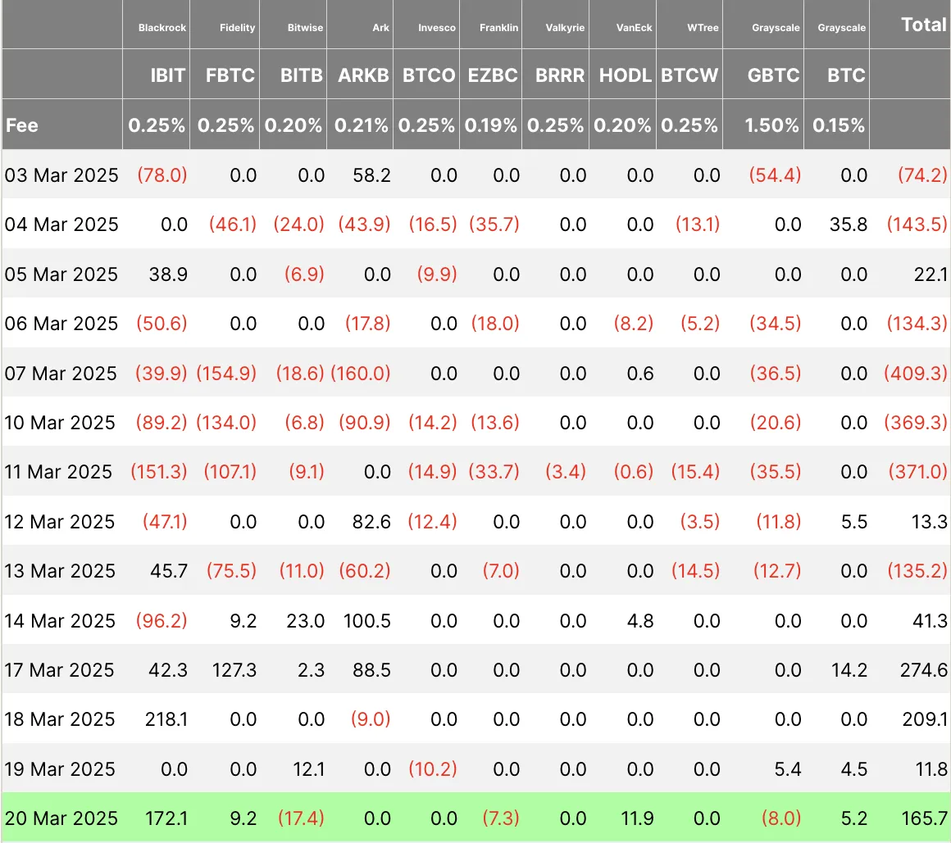
Task: Click the (409.3) total for 07 Mar
Action: pyautogui.click(x=915, y=374)
